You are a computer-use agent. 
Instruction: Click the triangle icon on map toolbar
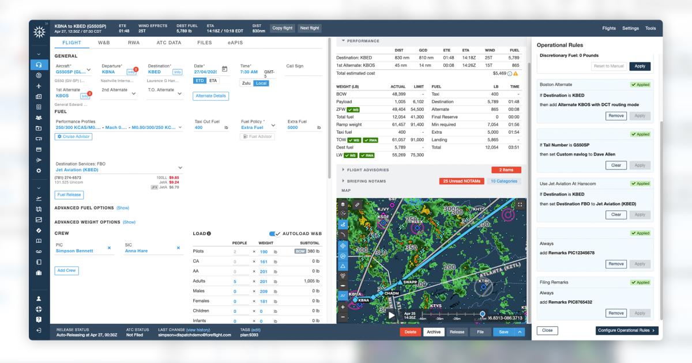point(342,266)
